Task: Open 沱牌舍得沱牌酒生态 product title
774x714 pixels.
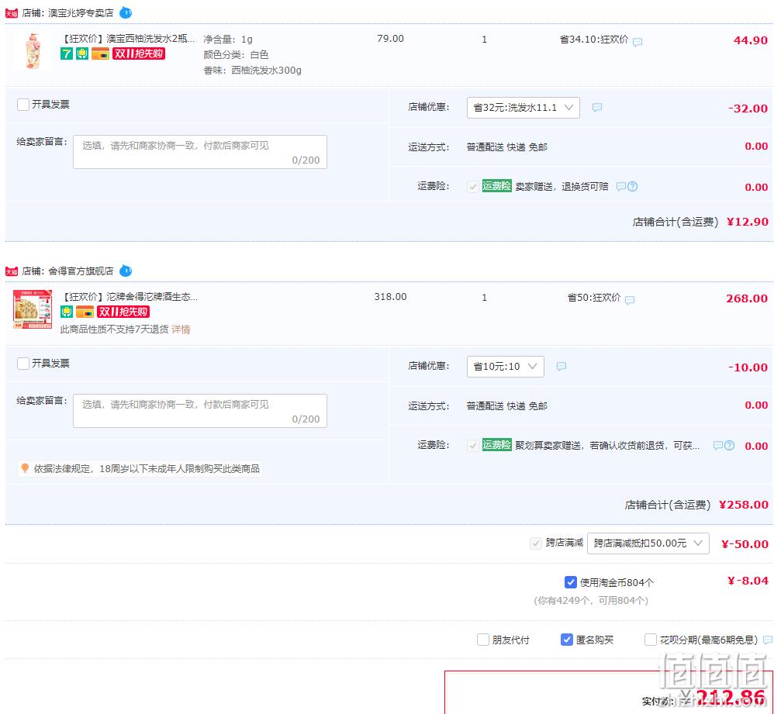Action: coord(130,297)
